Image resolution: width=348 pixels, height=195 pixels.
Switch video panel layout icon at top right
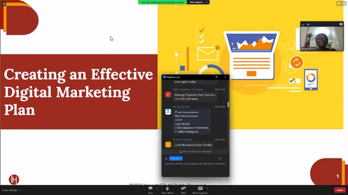coord(341,24)
